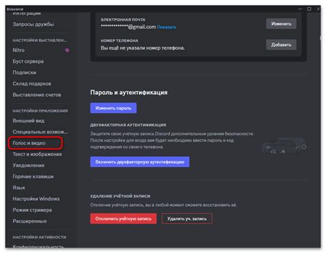Open Запросы дружбы settings

click(33, 24)
